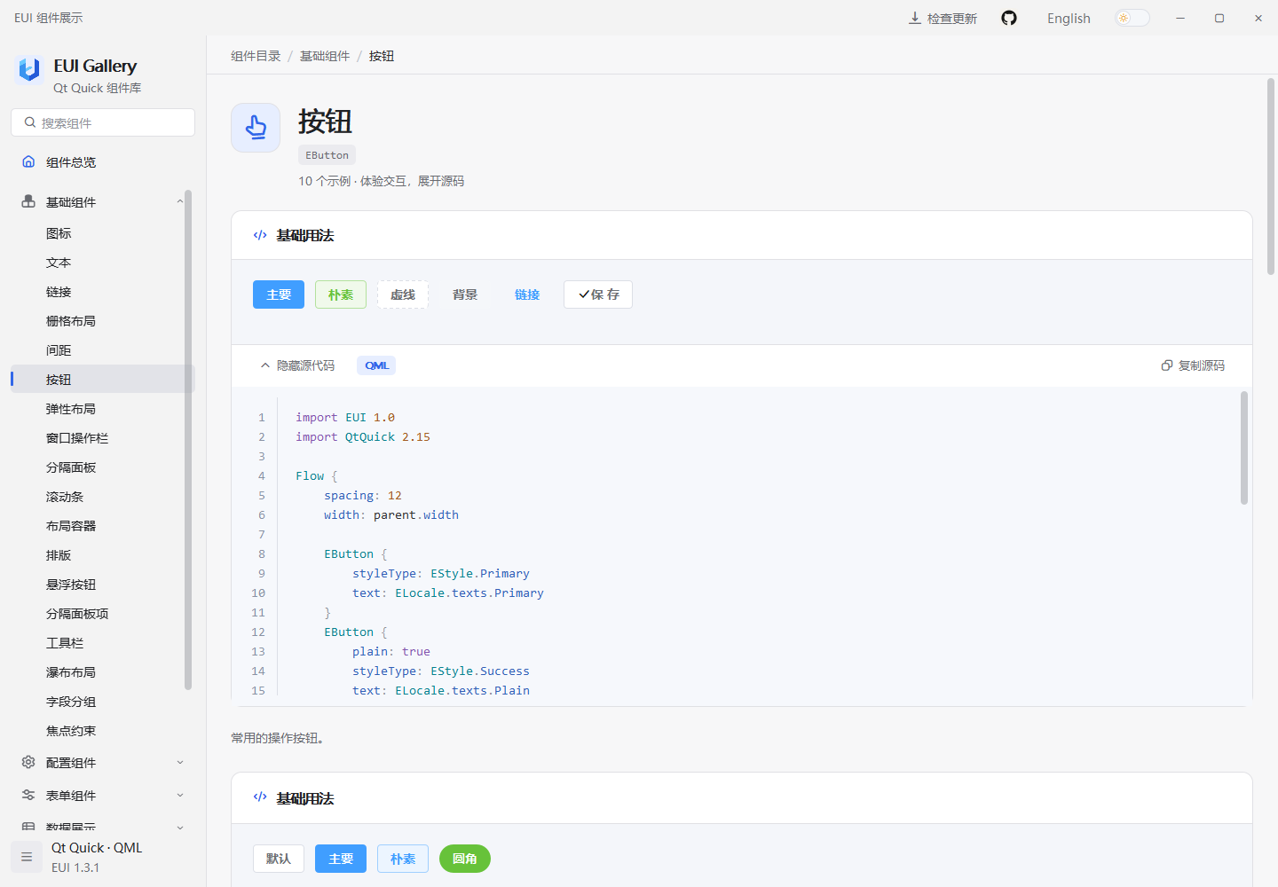The image size is (1278, 887).
Task: Select the 按钮 sidebar item
Action: [102, 379]
